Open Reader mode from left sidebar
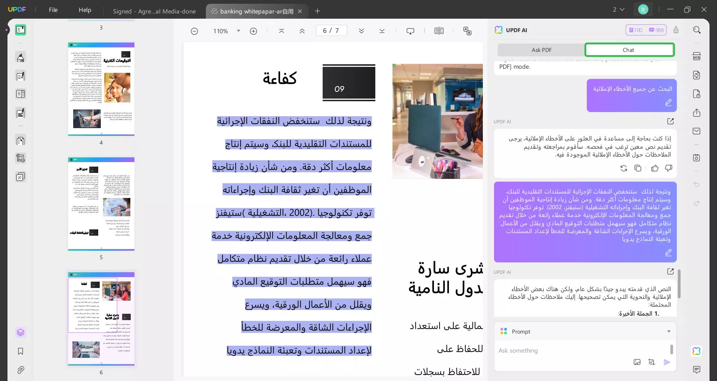The height and width of the screenshot is (381, 717). [x=20, y=30]
